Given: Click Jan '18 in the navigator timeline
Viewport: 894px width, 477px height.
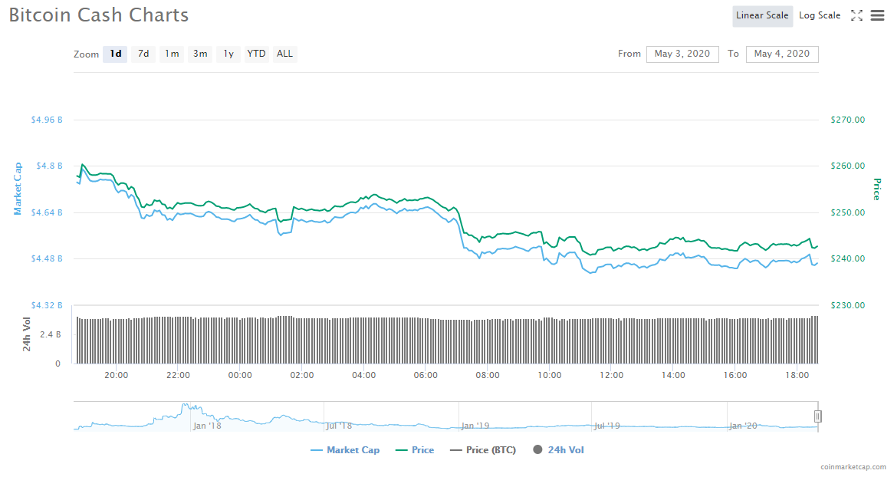Looking at the screenshot, I should point(207,426).
